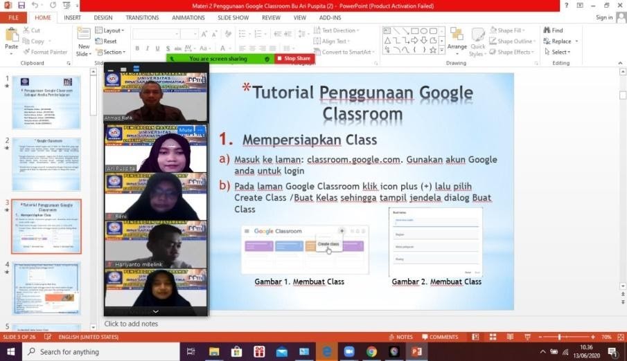The height and width of the screenshot is (361, 627).
Task: Click the Copy command
Action: [x=33, y=41]
